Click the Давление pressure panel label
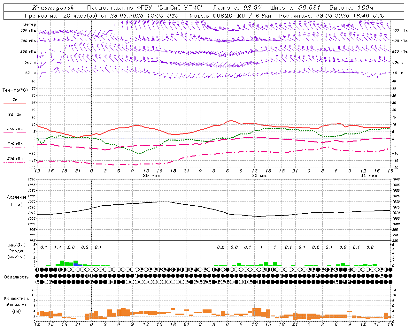Screen dimensions: 409x327 coord(17,197)
